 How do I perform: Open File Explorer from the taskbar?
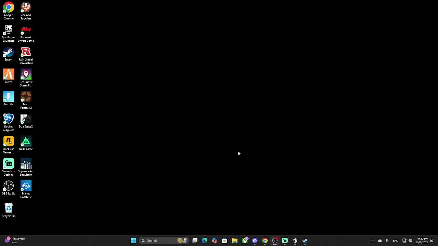pos(235,241)
